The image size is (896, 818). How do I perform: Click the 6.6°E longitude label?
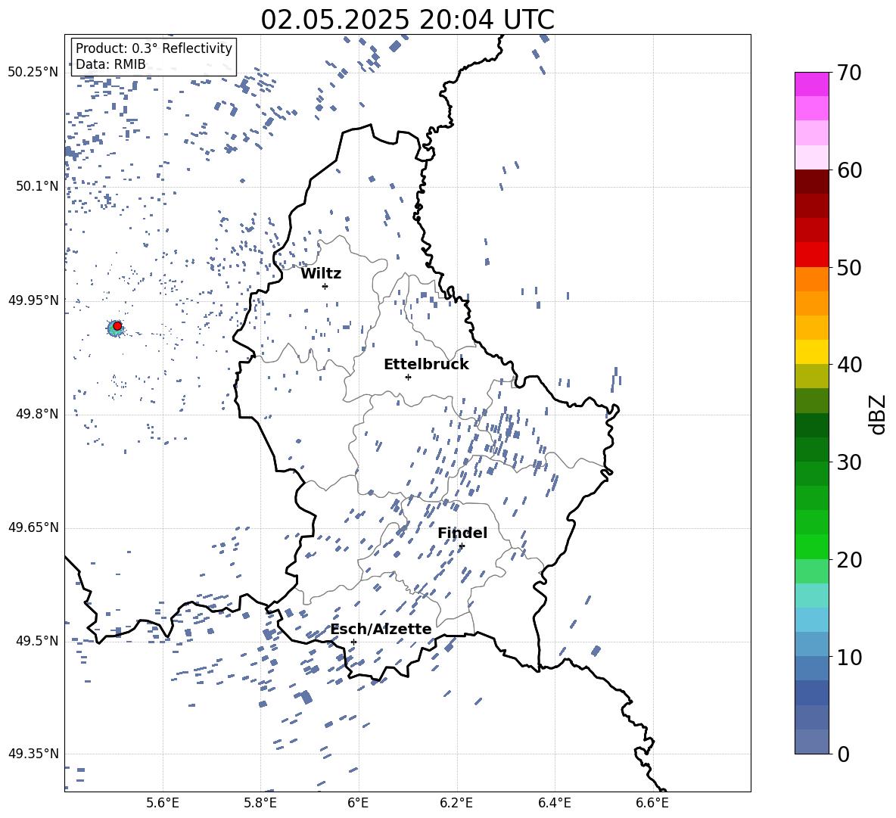click(x=652, y=803)
